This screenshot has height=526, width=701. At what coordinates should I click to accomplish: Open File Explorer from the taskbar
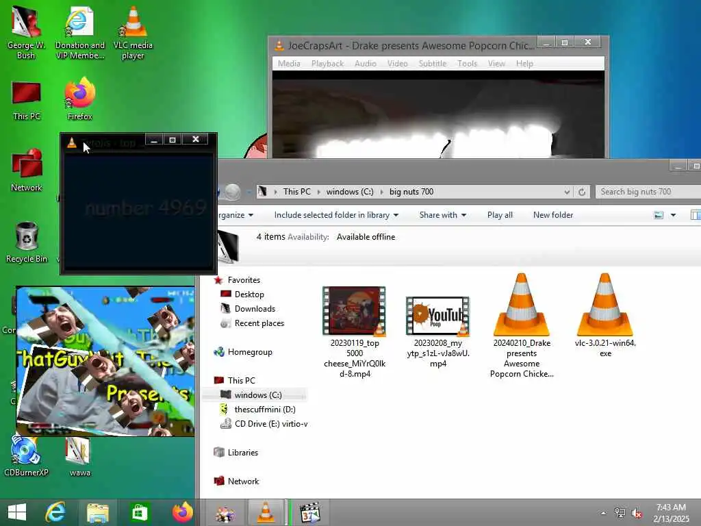tap(97, 512)
